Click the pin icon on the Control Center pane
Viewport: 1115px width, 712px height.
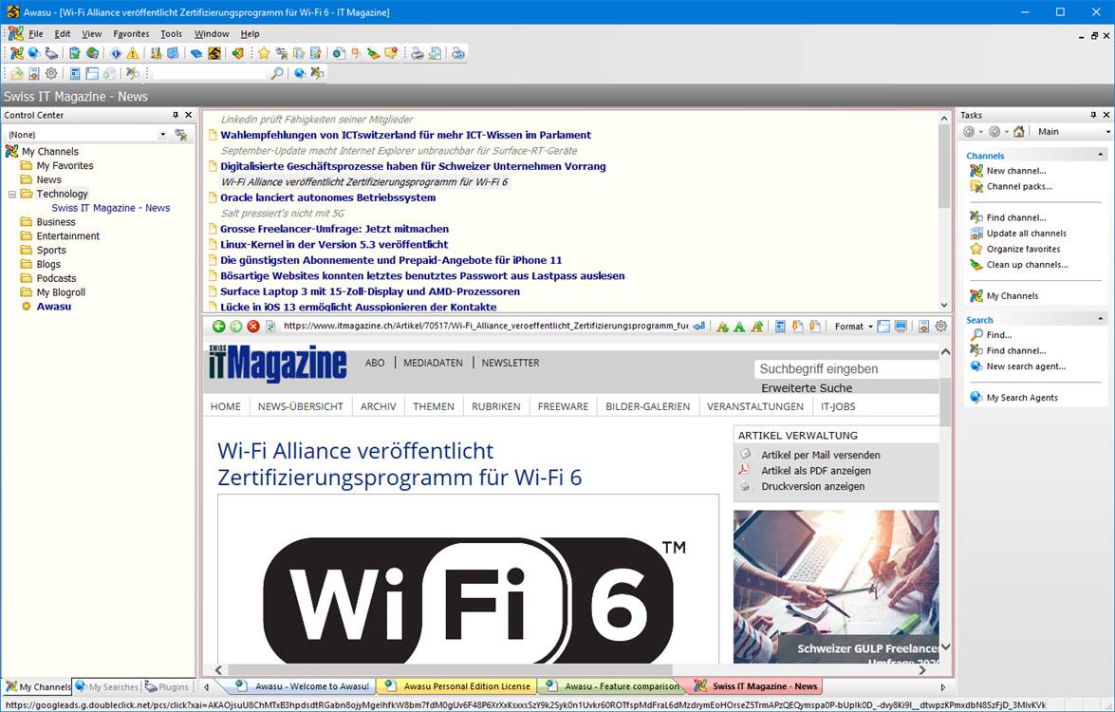tap(176, 115)
